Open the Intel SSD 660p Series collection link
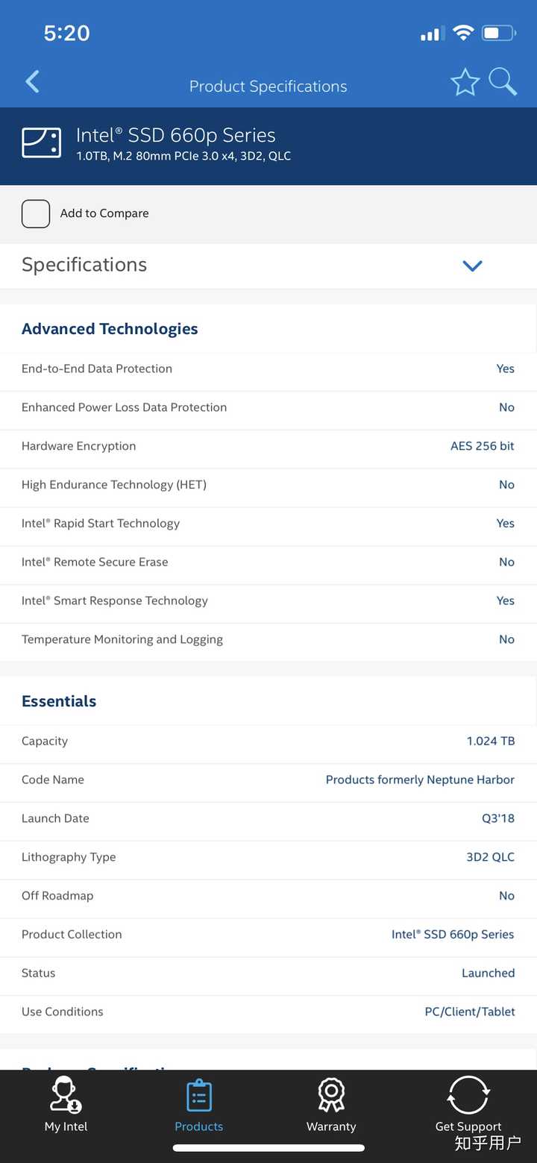 point(453,934)
